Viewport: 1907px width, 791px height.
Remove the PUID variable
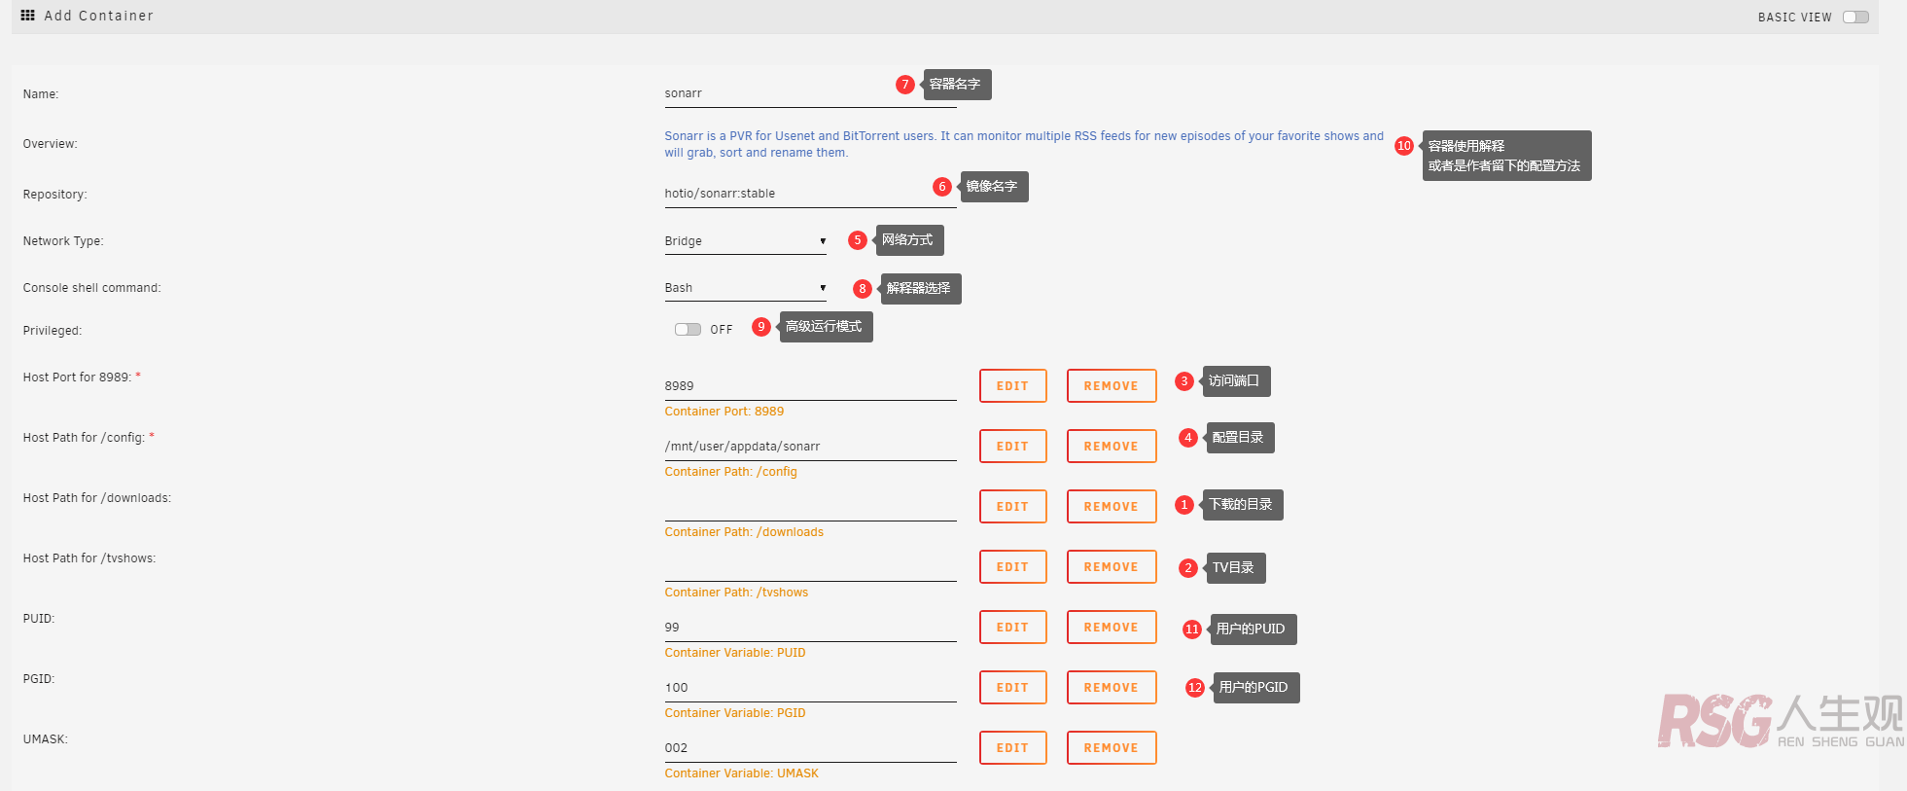tap(1112, 628)
